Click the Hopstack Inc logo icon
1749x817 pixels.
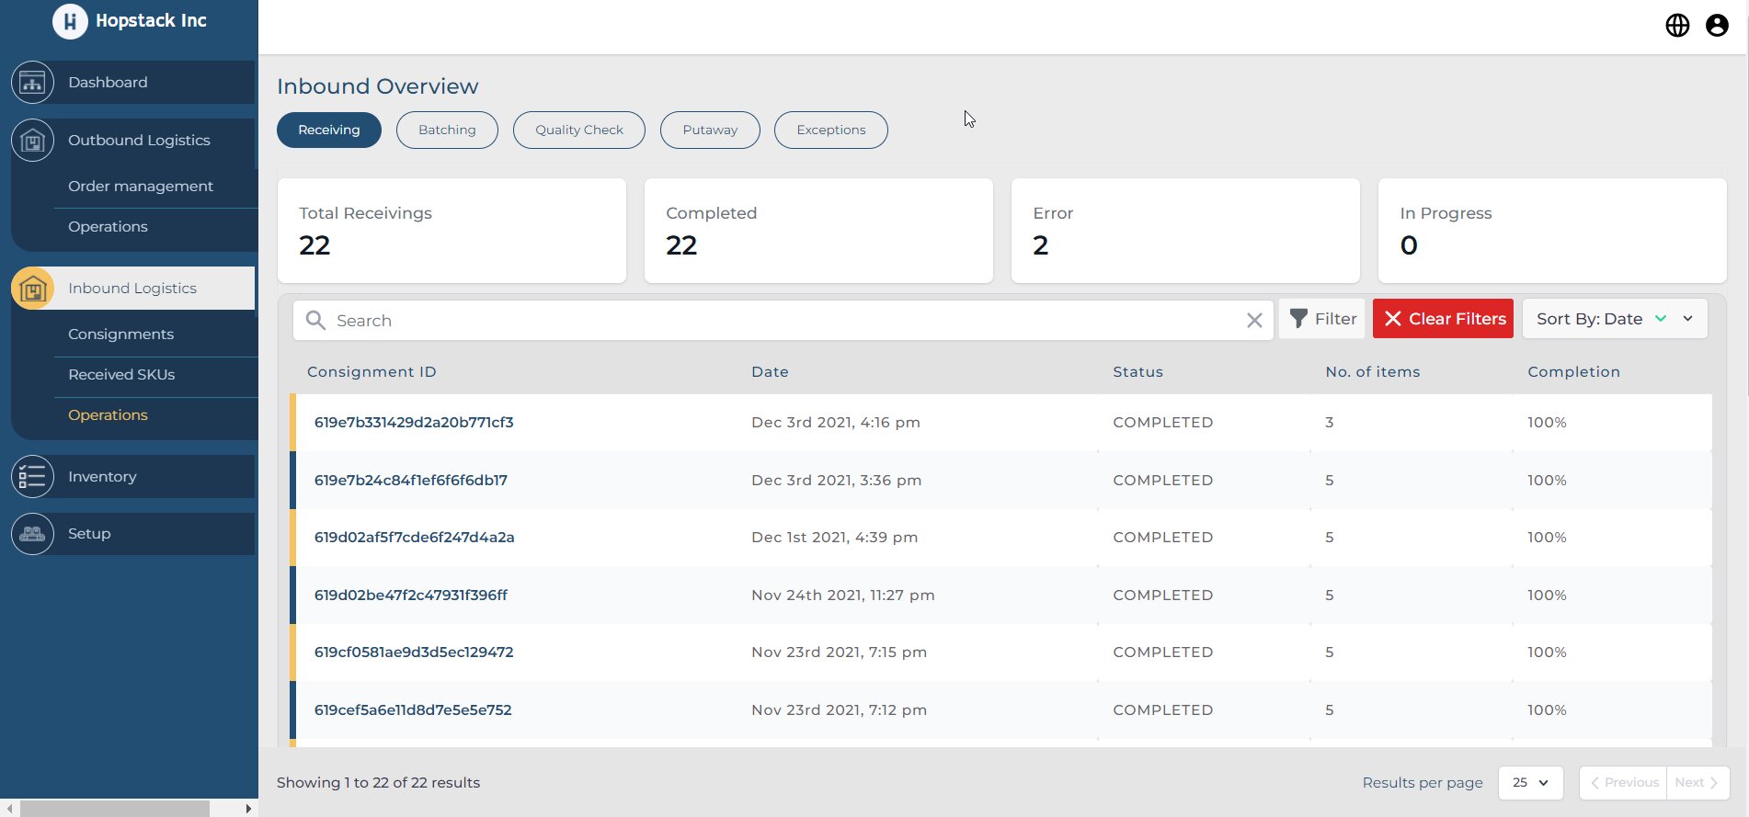(70, 21)
